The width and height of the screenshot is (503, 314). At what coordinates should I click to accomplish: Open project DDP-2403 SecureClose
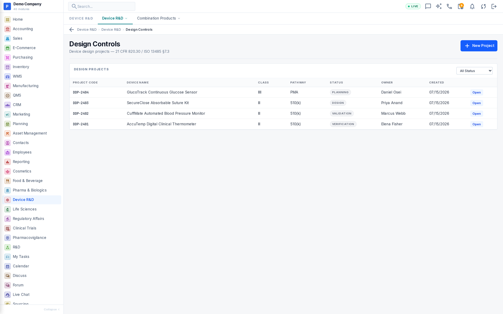[x=476, y=103]
